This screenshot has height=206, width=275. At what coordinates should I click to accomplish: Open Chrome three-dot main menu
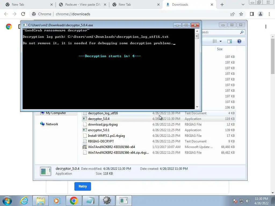(269, 14)
